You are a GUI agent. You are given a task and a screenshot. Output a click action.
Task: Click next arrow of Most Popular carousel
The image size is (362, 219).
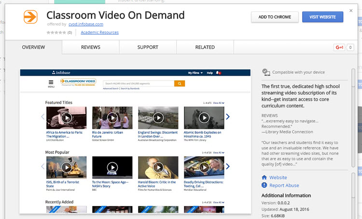pyautogui.click(x=228, y=166)
